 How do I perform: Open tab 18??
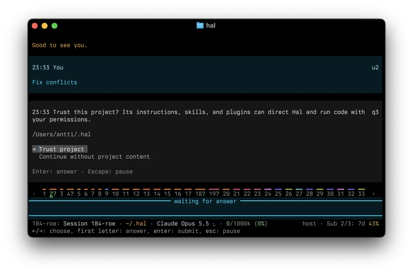pos(200,194)
